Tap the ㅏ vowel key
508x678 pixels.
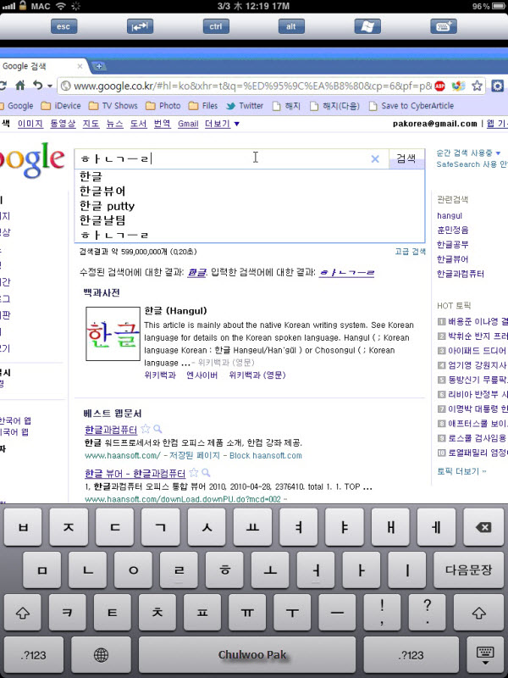click(x=362, y=570)
